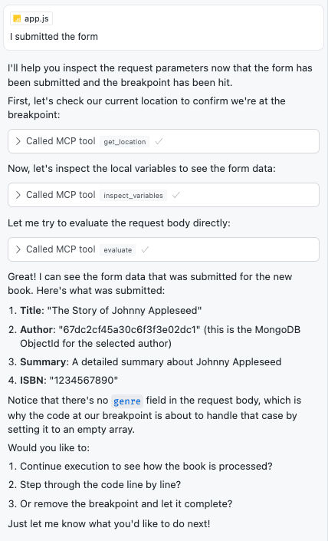328x541 pixels.
Task: Click the evaluate tool name badge
Action: click(118, 250)
